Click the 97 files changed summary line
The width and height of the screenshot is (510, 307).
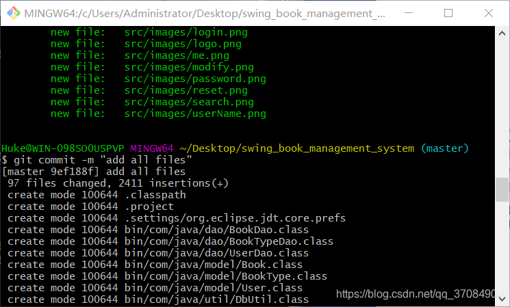118,183
